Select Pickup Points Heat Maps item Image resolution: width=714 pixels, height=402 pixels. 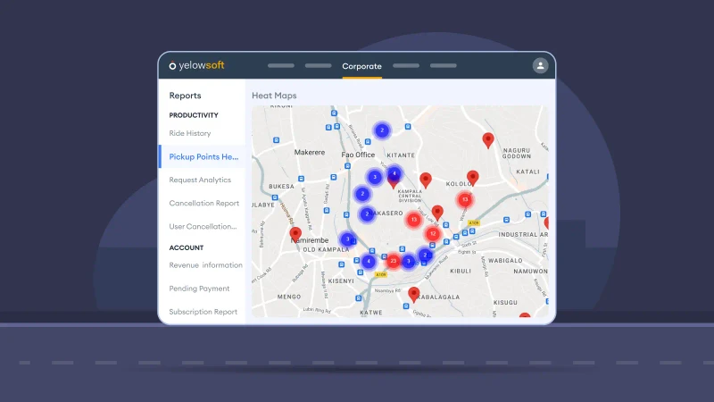204,156
